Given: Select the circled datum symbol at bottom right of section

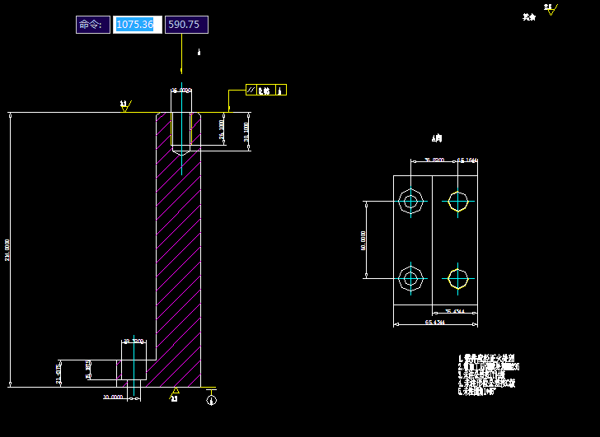Looking at the screenshot, I should 211,400.
